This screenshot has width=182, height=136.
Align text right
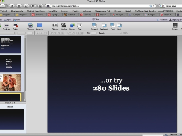[59, 33]
